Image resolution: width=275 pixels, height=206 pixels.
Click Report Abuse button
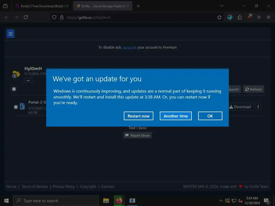(x=137, y=135)
